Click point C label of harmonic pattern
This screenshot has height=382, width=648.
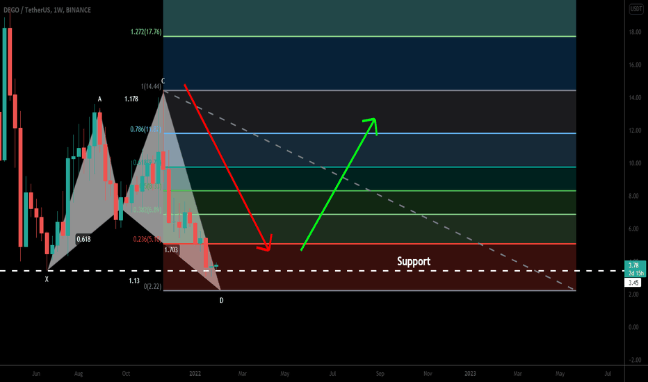(163, 81)
